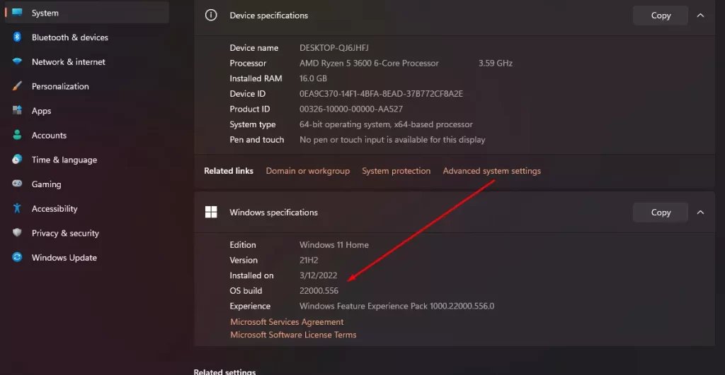725x375 pixels.
Task: Click the Accessibility figure icon
Action: click(17, 208)
